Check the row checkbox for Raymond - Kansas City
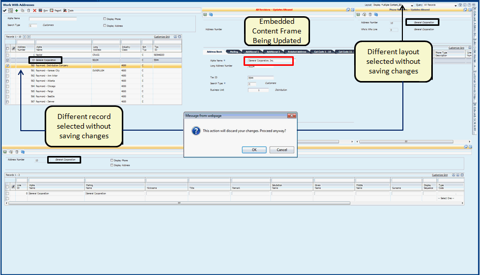 8,70
